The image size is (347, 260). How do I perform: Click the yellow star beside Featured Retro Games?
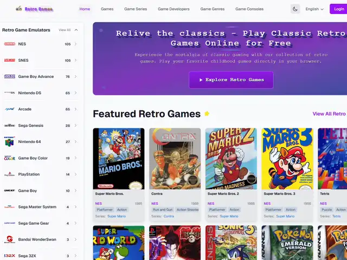coord(207,114)
